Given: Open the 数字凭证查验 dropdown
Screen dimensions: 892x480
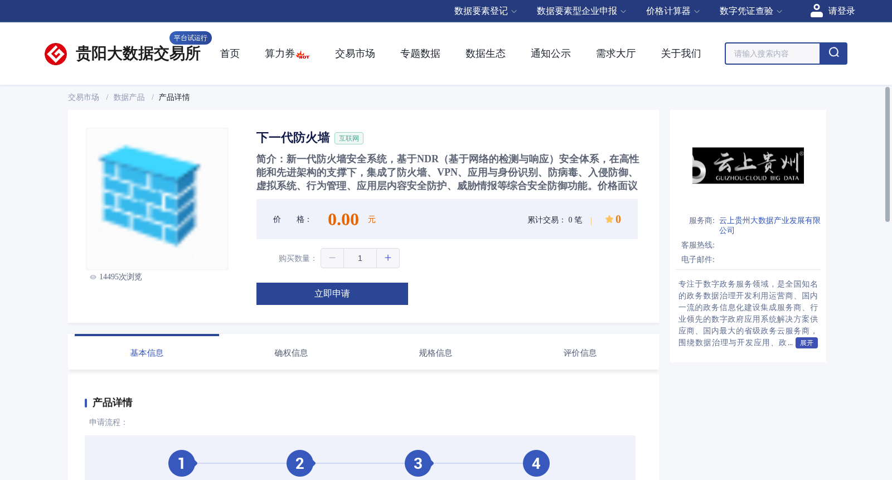Looking at the screenshot, I should tap(751, 11).
